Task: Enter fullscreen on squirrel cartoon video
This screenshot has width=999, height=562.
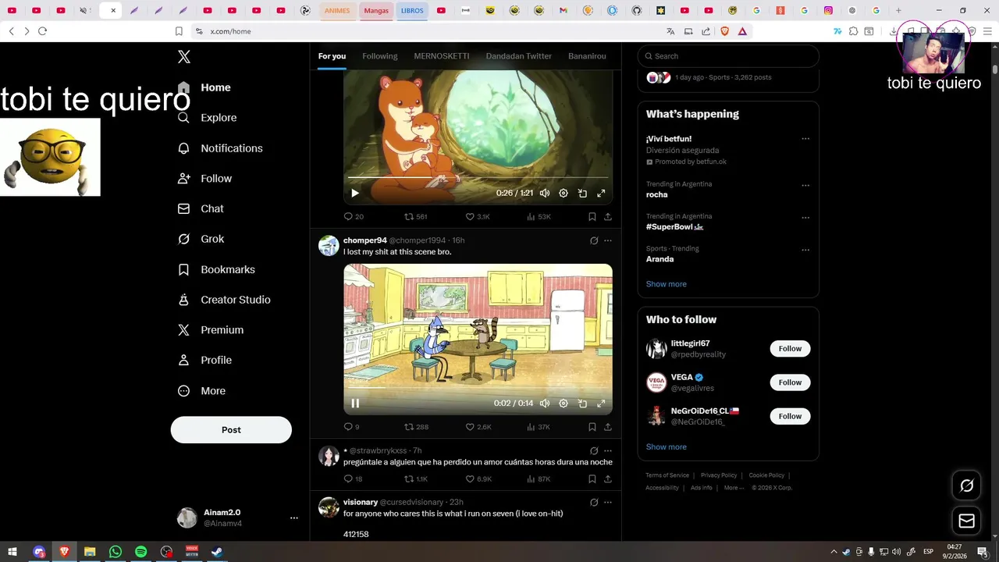Action: click(x=601, y=194)
